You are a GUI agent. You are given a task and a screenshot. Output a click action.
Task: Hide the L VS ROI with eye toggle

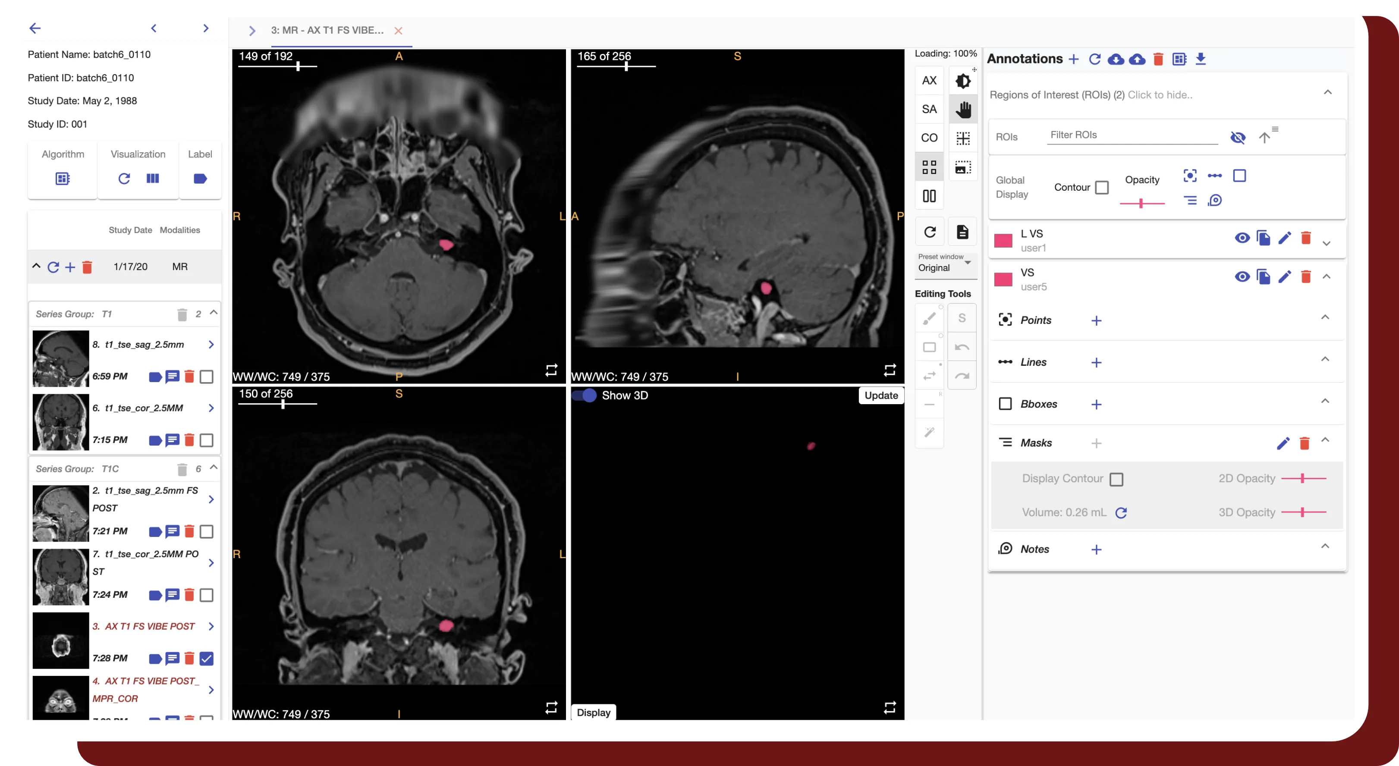point(1242,238)
